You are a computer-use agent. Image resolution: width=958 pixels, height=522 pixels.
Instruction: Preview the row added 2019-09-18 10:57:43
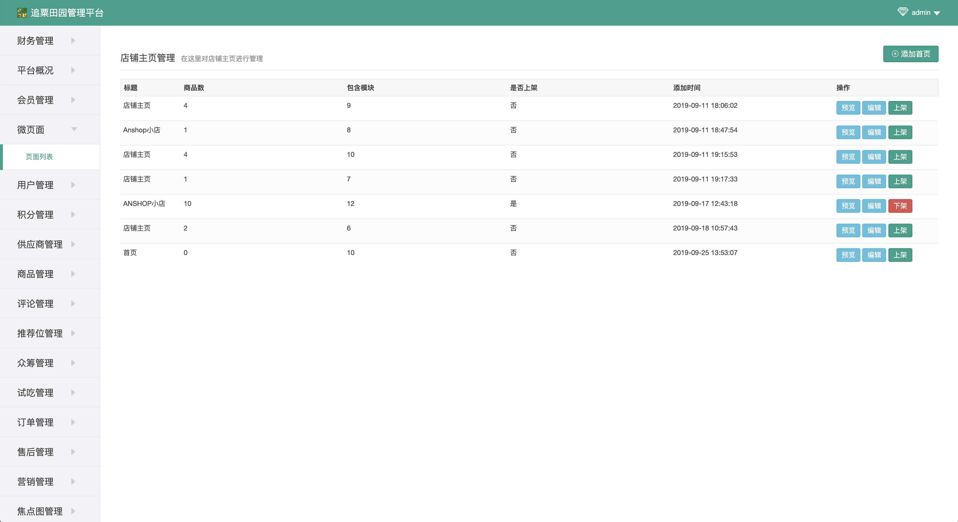(848, 230)
